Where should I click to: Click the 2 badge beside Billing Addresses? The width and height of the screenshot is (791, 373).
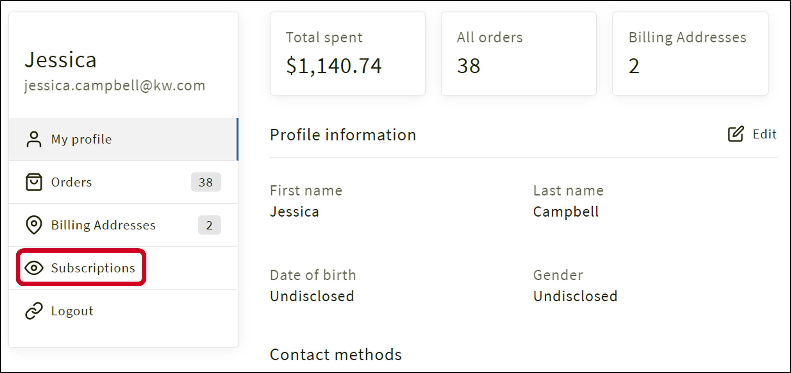(210, 225)
